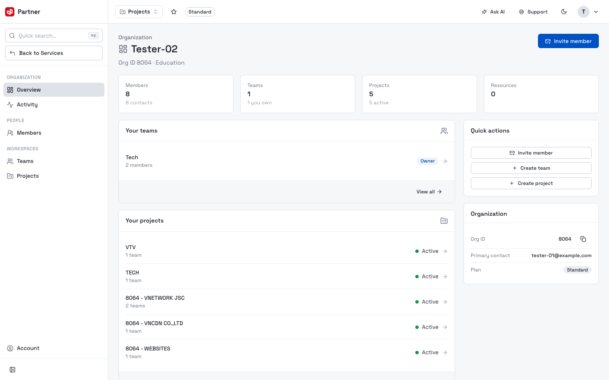Open the Members stat card

pyautogui.click(x=176, y=94)
